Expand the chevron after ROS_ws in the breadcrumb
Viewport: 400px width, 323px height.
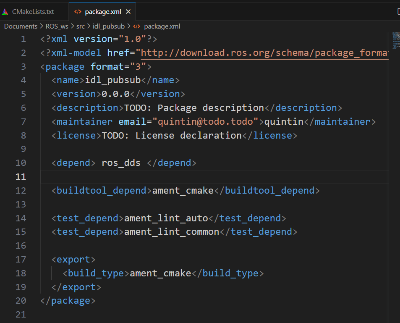tap(73, 26)
